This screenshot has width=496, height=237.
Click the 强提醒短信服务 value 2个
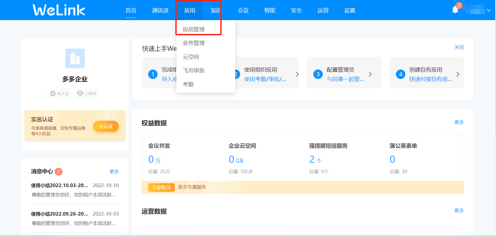[x=315, y=159]
